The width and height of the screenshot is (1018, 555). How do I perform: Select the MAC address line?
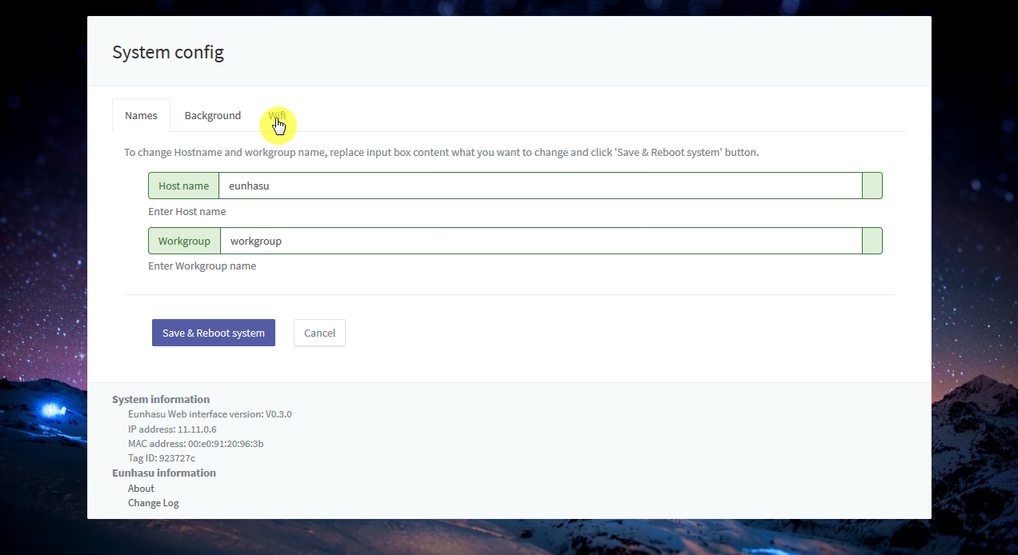point(195,444)
